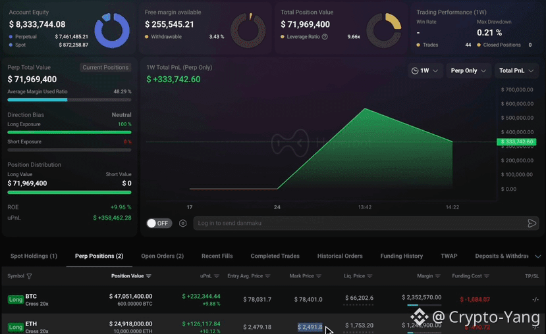Click the Position Distribution green bar
546x334 pixels.
click(69, 192)
